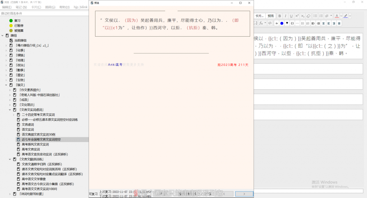Open the 笔记(N) menu
Image resolution: width=367 pixels, height=198 pixels.
[21, 7]
